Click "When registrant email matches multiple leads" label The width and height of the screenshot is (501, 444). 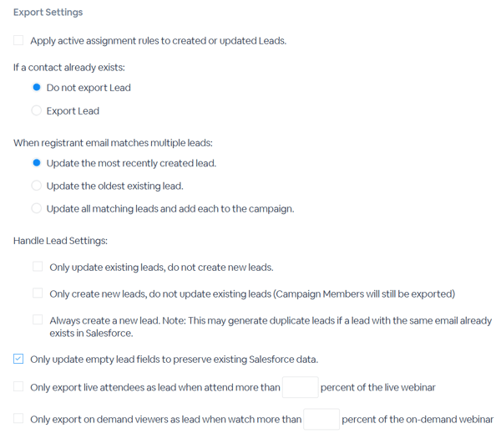point(111,142)
